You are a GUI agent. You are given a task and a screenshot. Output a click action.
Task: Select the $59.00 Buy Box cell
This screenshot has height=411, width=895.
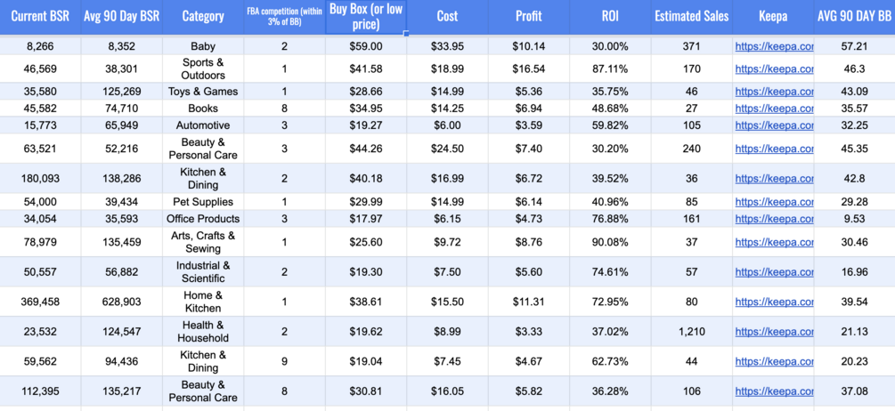point(365,46)
